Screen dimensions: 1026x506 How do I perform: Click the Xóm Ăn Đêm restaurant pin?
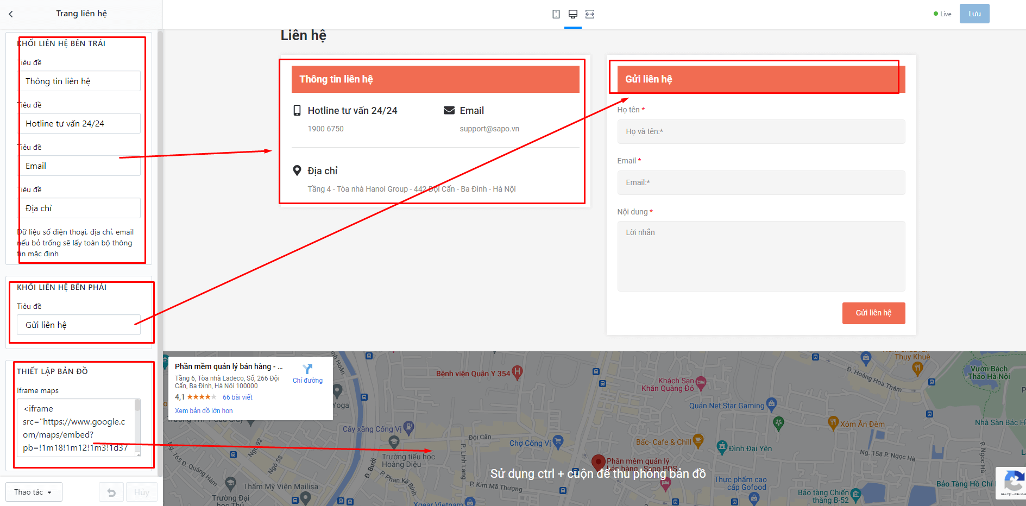click(833, 422)
